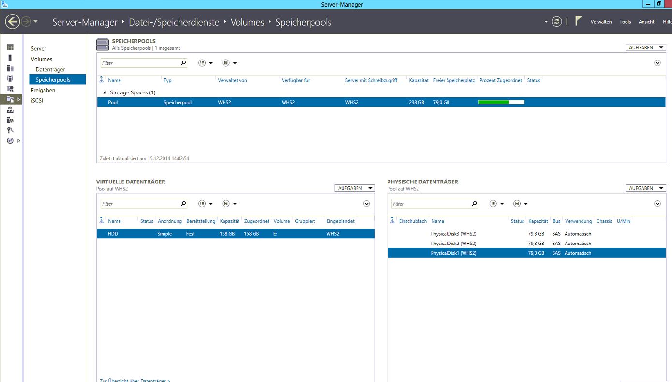672x382 pixels.
Task: Click the forward navigation arrow
Action: point(26,22)
